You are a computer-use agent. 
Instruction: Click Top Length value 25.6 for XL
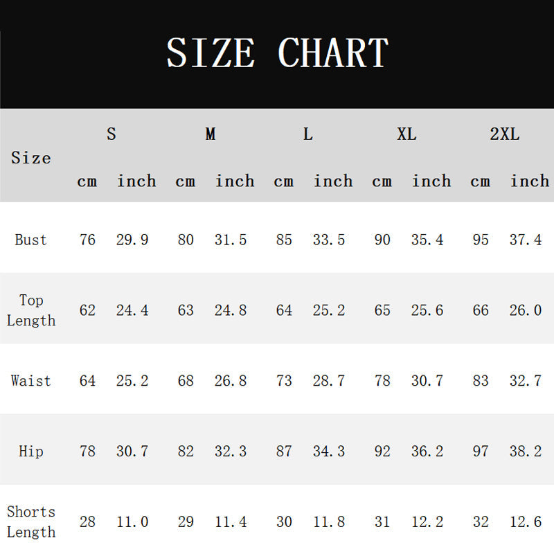427,310
